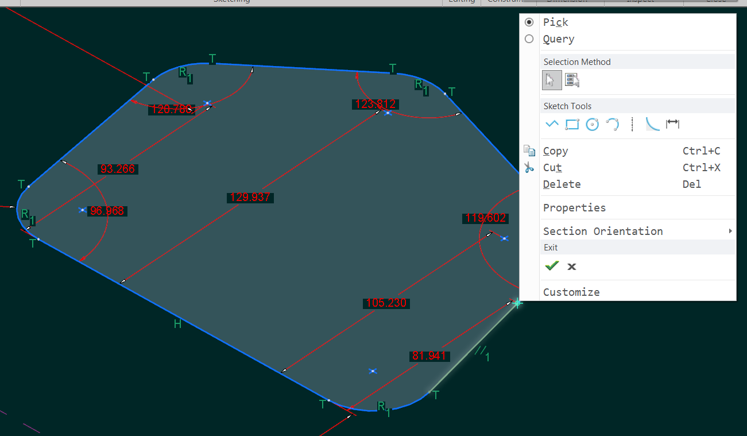Choose the Fillet sketch tool
The image size is (747, 436).
pyautogui.click(x=652, y=124)
